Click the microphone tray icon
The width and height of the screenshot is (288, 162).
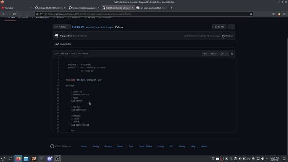(253, 159)
